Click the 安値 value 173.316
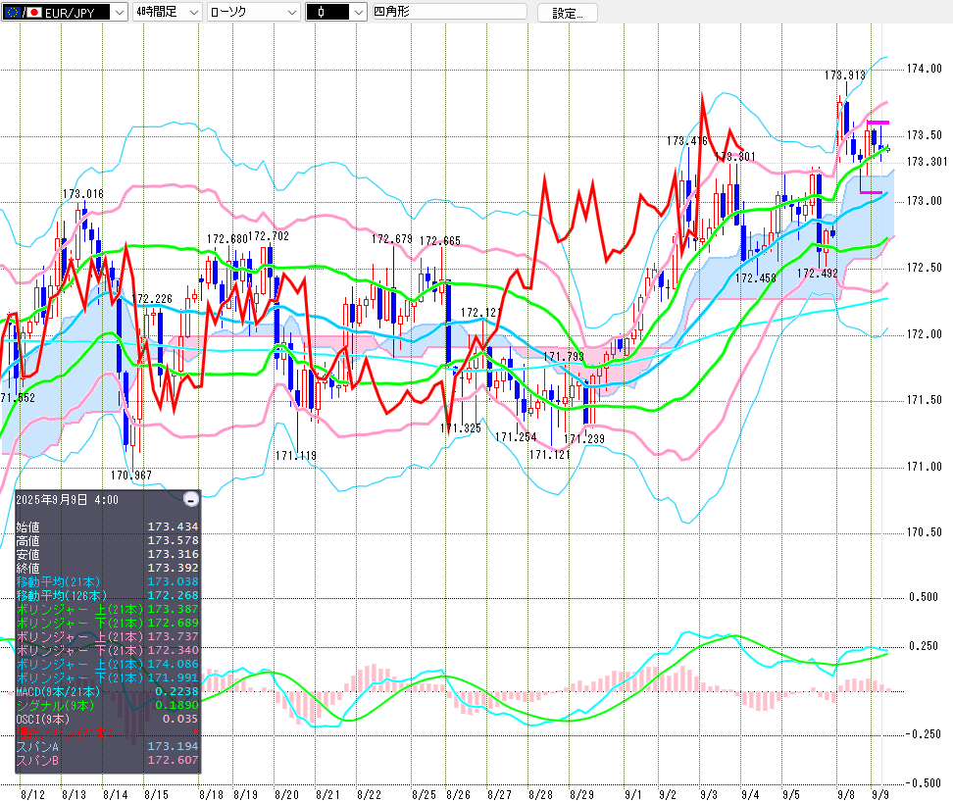 point(174,554)
